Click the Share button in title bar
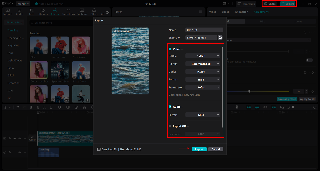Screen dimensions: 320x171 270,4
